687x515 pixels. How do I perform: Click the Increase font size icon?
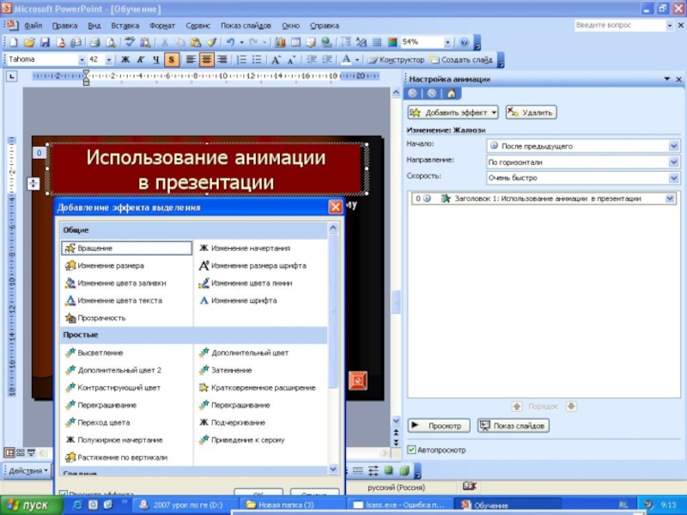pyautogui.click(x=276, y=60)
